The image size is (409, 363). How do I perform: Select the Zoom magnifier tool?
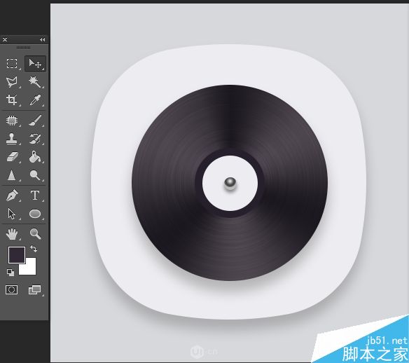pos(35,234)
